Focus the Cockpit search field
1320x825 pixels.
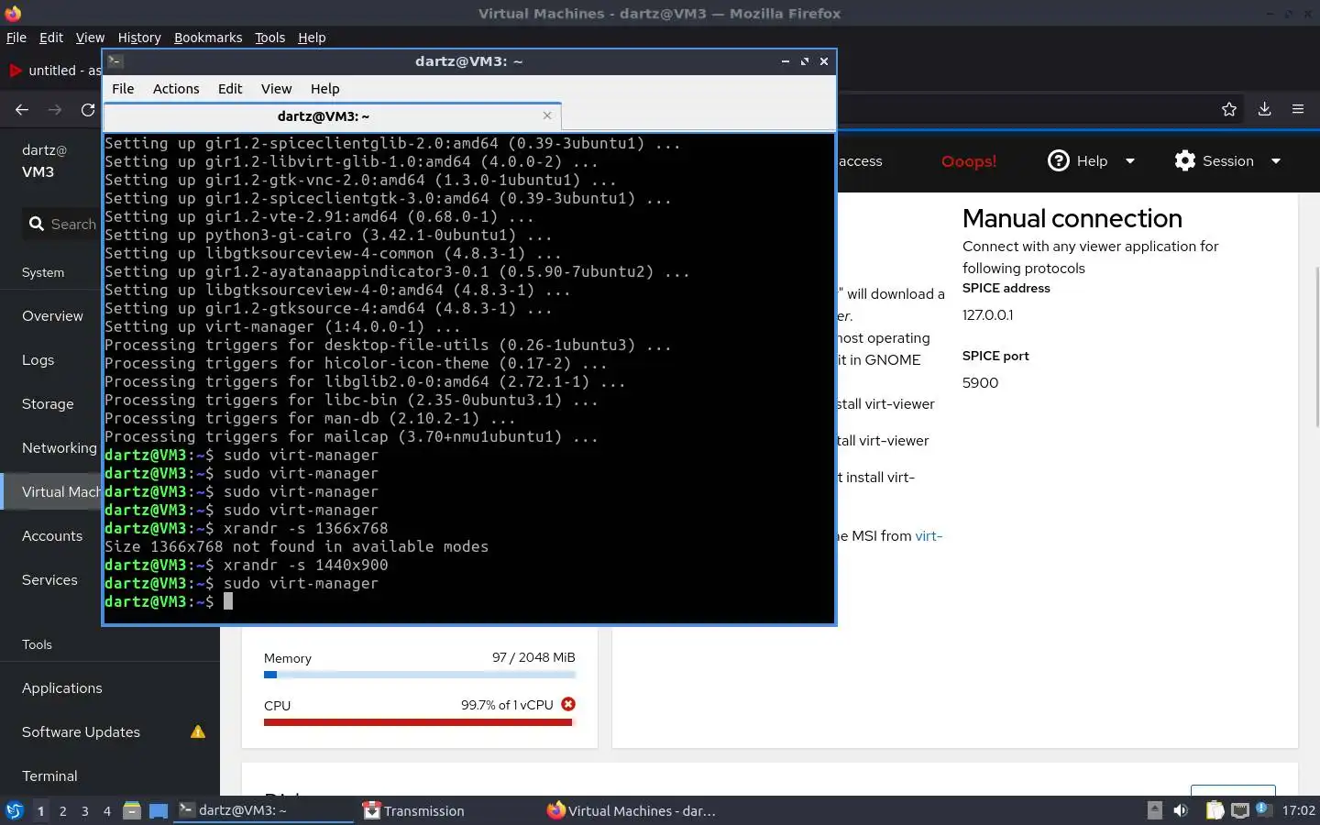pyautogui.click(x=62, y=224)
